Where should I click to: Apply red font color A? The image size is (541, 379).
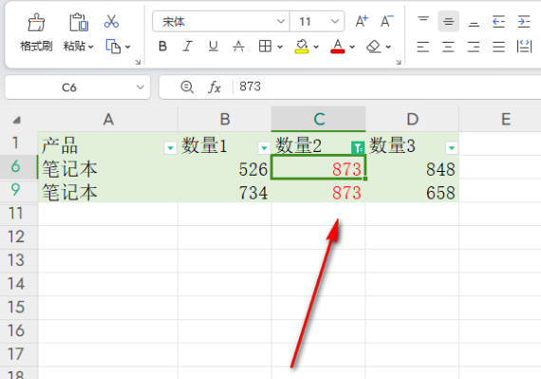point(338,47)
